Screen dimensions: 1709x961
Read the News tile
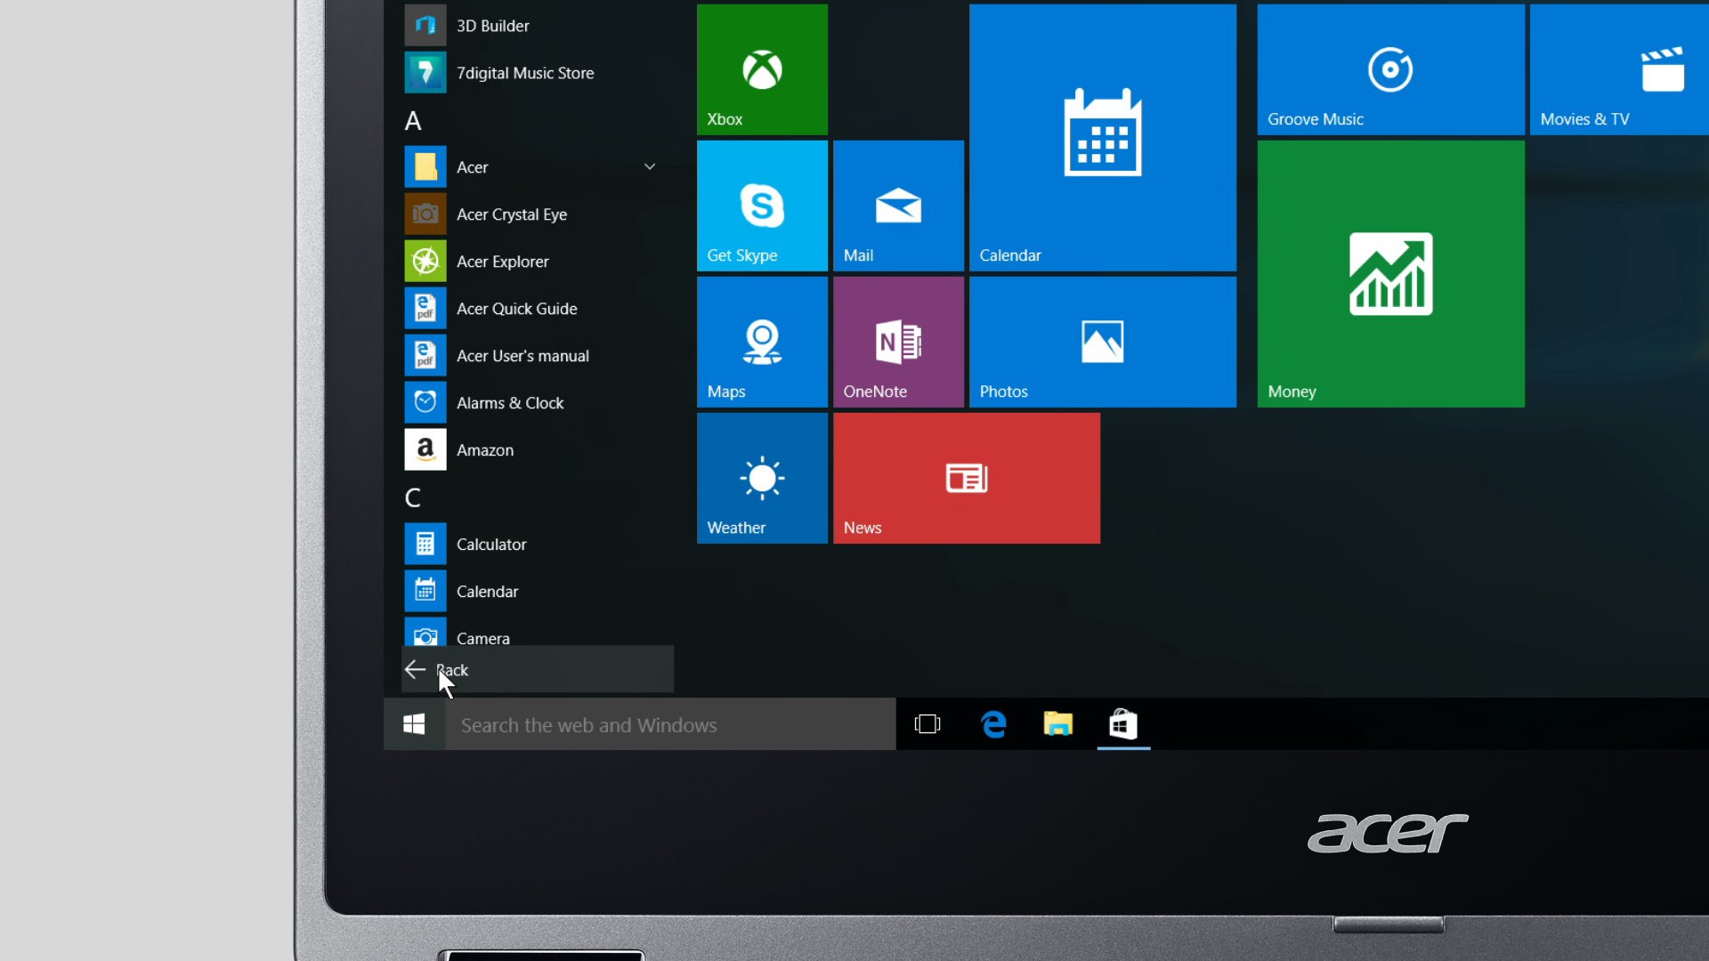[x=966, y=478]
